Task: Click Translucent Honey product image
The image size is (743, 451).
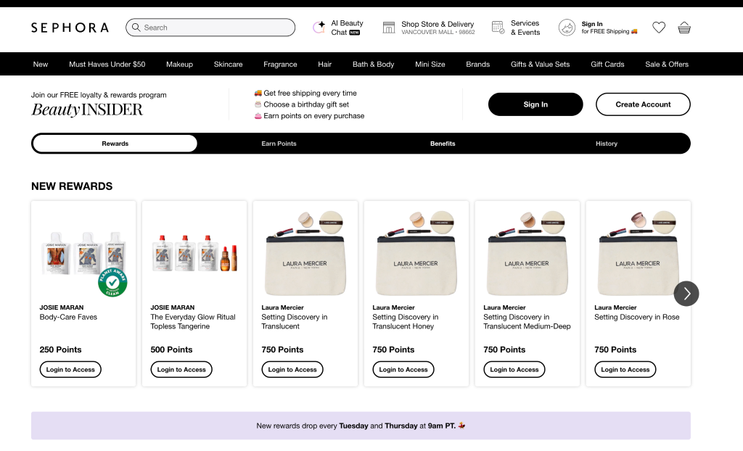Action: point(416,254)
